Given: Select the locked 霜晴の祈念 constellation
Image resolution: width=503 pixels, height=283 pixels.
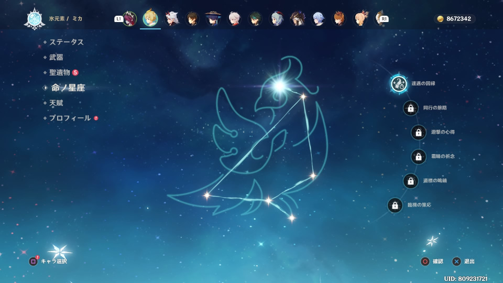Looking at the screenshot, I should tap(419, 157).
